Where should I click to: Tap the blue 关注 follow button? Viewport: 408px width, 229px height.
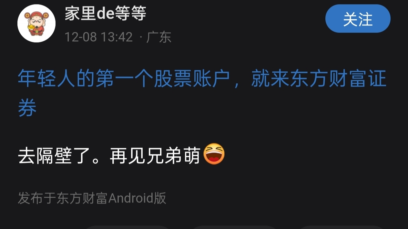click(358, 19)
